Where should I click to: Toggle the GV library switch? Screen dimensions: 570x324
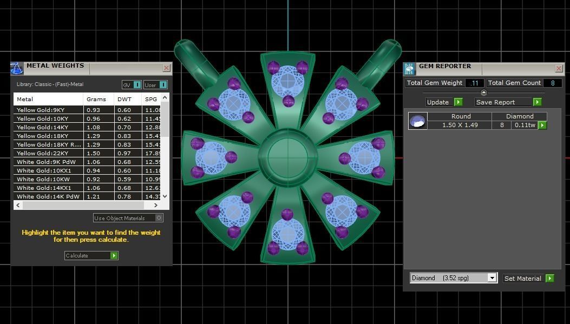(x=137, y=84)
